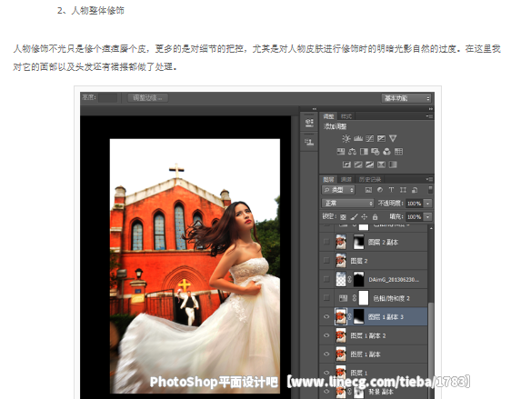Add a Channel Mixer adjustment
The image size is (521, 399).
[x=386, y=152]
